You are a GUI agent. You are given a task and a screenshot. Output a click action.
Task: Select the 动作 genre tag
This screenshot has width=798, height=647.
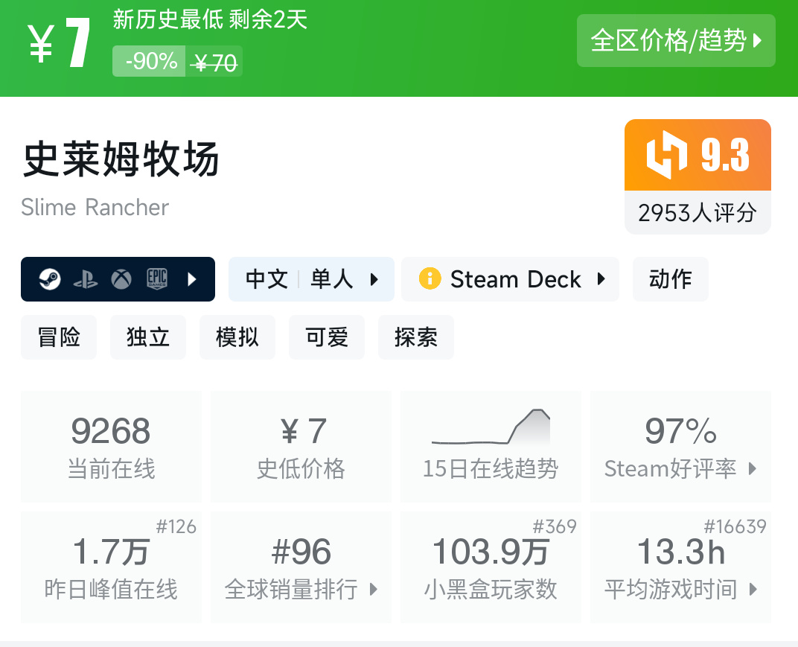coord(670,279)
